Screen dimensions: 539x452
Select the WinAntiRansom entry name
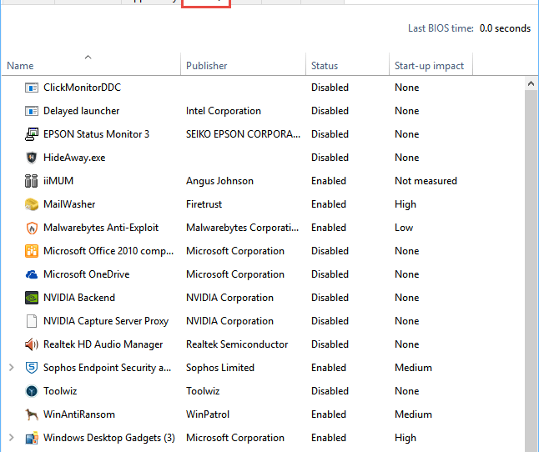click(79, 414)
